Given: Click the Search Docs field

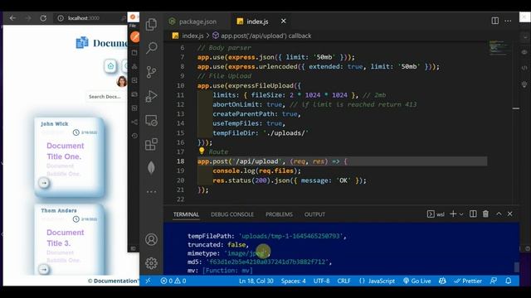Looking at the screenshot, I should pyautogui.click(x=105, y=97).
